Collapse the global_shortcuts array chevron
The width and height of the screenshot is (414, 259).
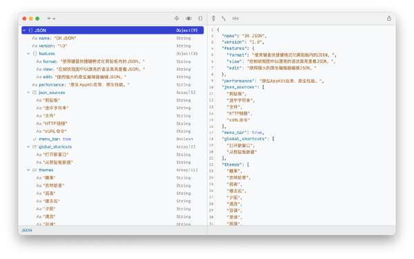(28, 146)
